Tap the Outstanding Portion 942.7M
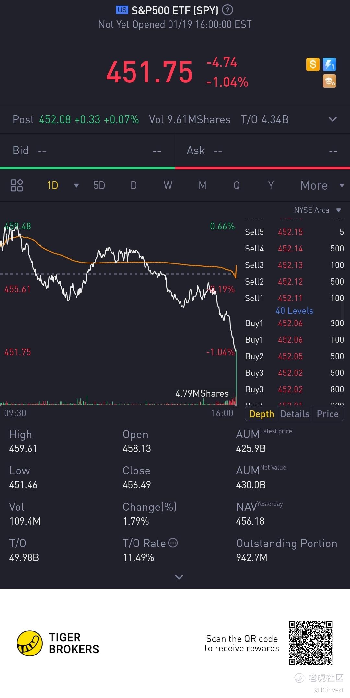Viewport: 350px width, 698px height. tap(286, 550)
